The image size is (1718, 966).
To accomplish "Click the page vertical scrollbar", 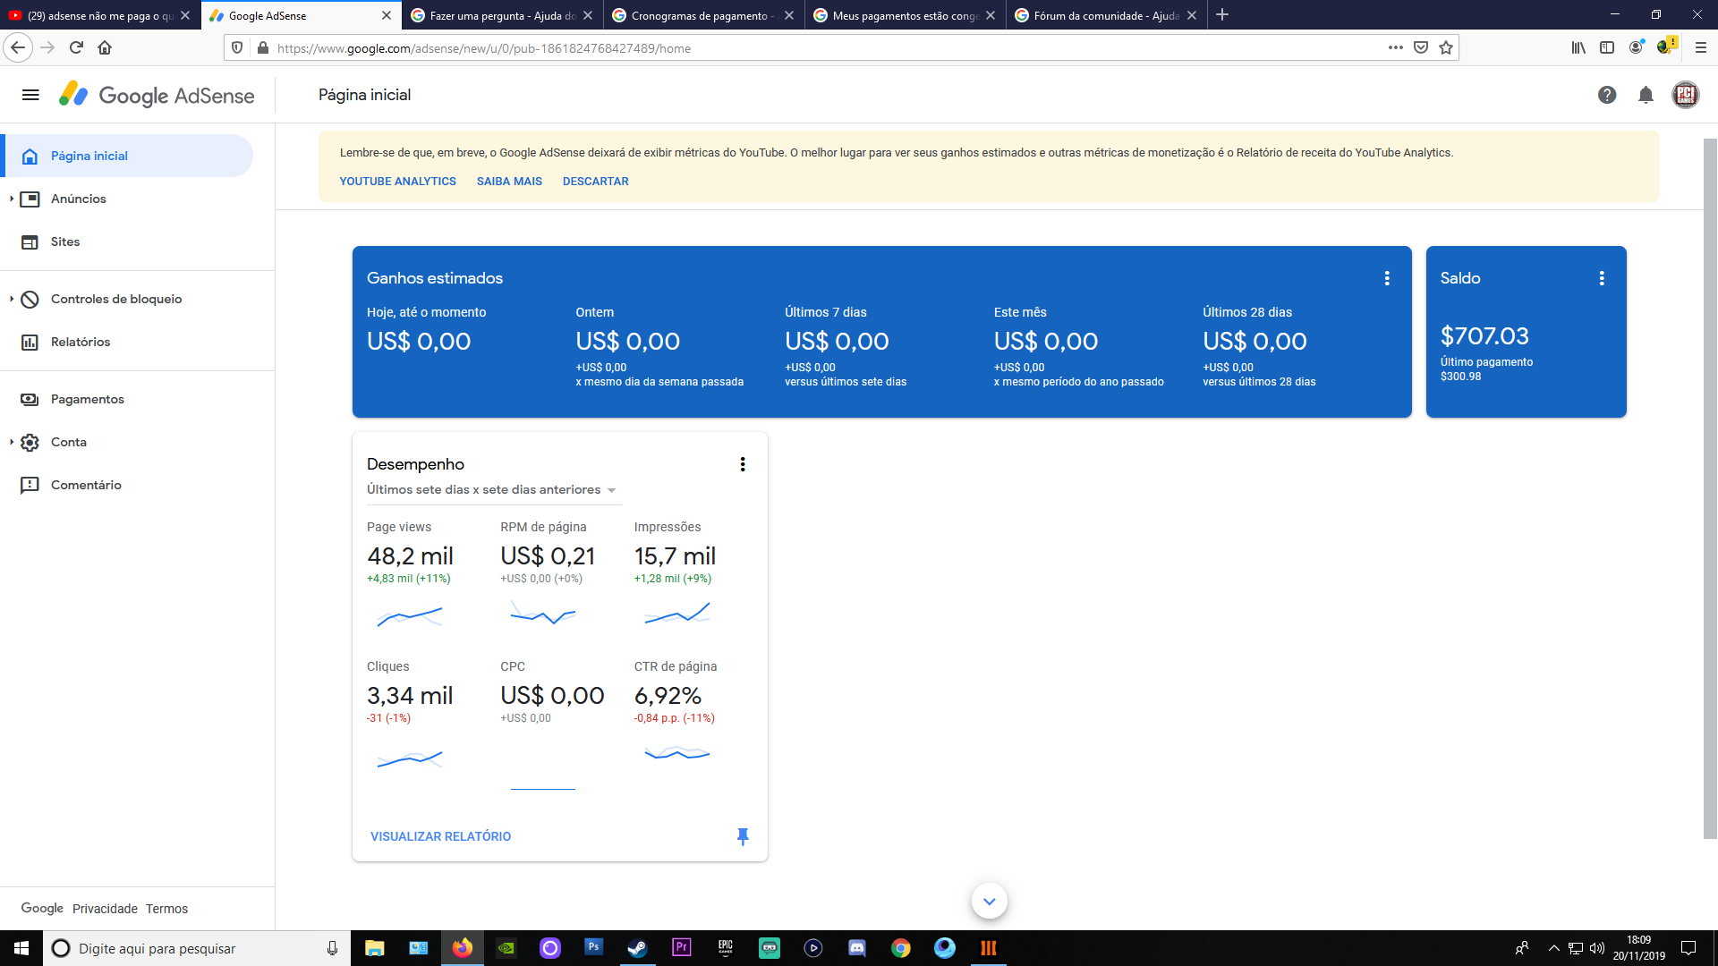I will (x=1710, y=487).
